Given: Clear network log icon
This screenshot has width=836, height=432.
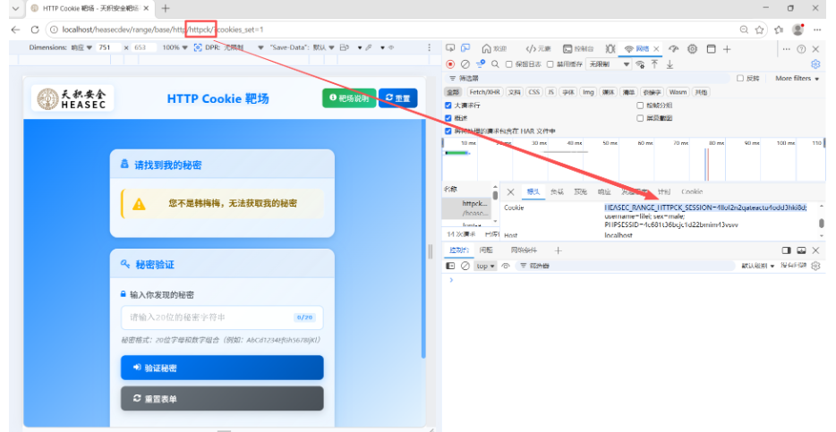Looking at the screenshot, I should (x=465, y=64).
